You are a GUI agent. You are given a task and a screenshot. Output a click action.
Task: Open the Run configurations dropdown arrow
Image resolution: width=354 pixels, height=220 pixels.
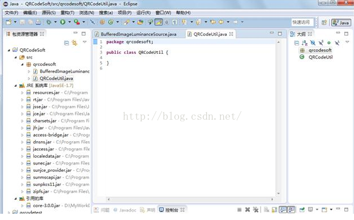69,22
